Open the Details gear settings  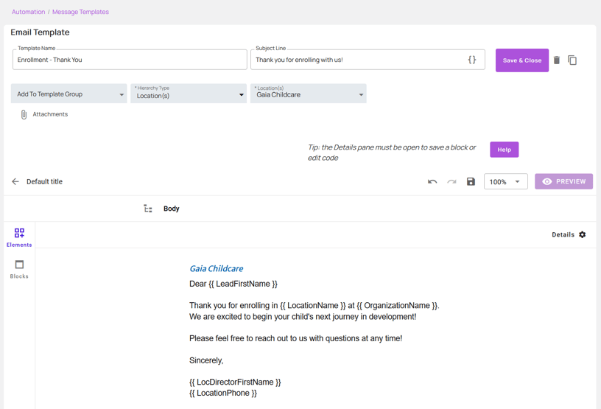tap(582, 235)
